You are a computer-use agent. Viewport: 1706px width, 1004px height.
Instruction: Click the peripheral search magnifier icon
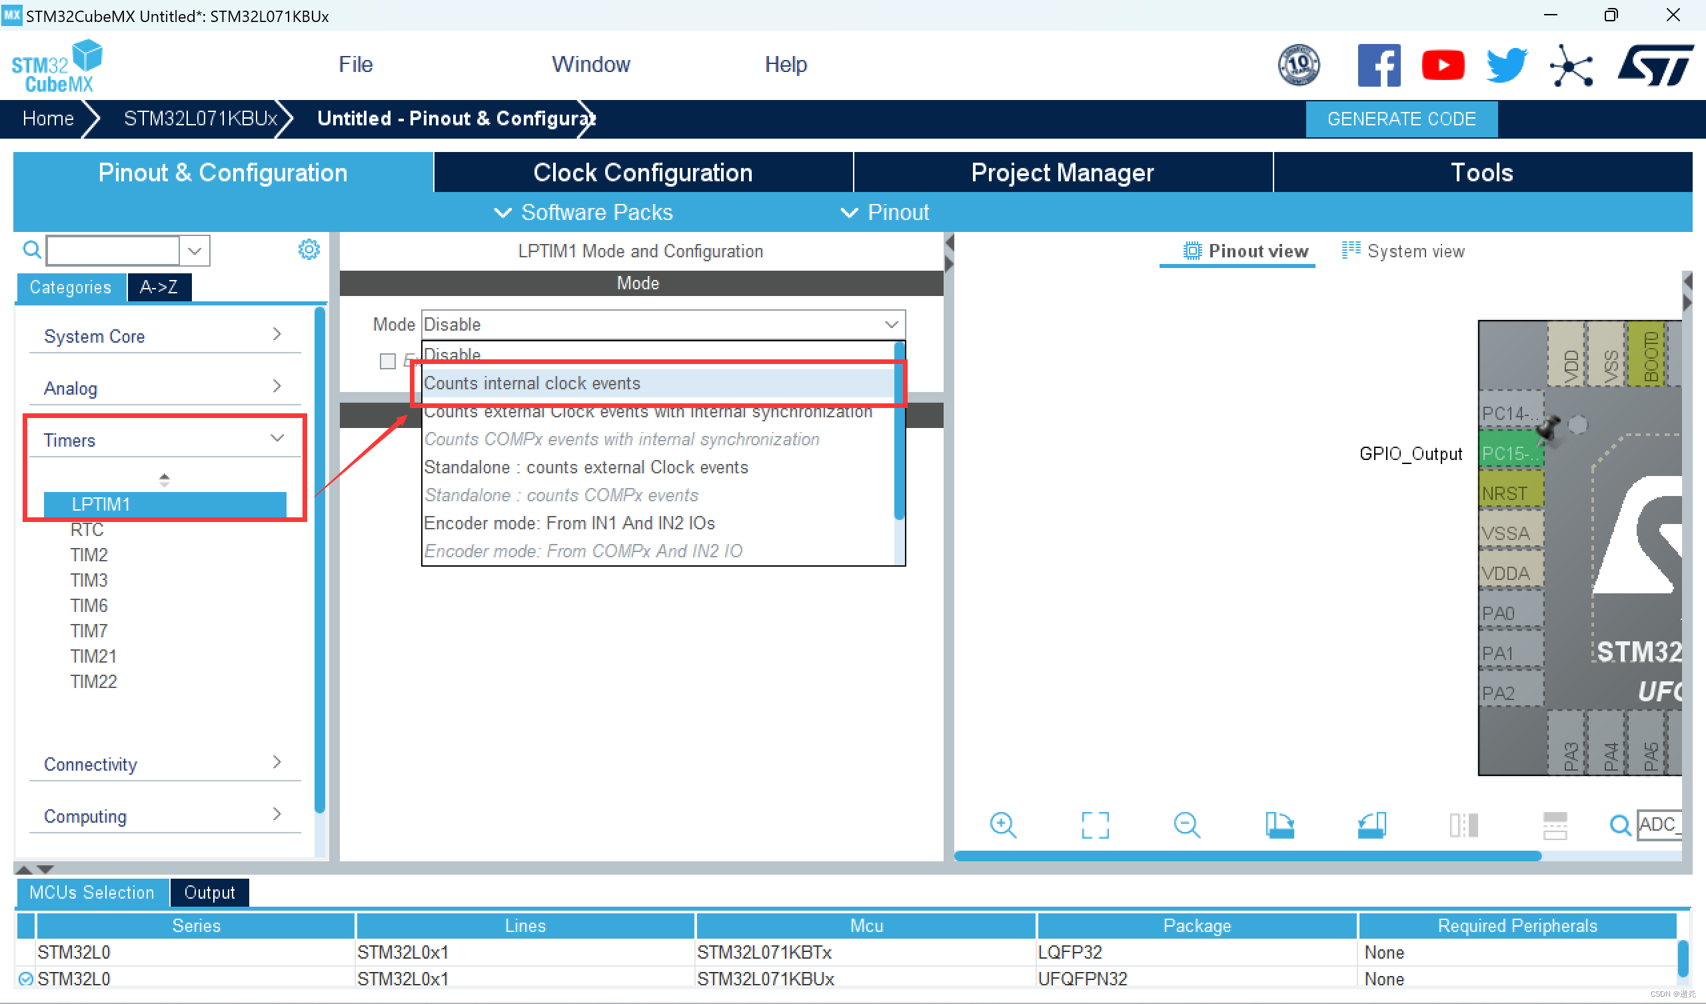point(32,250)
